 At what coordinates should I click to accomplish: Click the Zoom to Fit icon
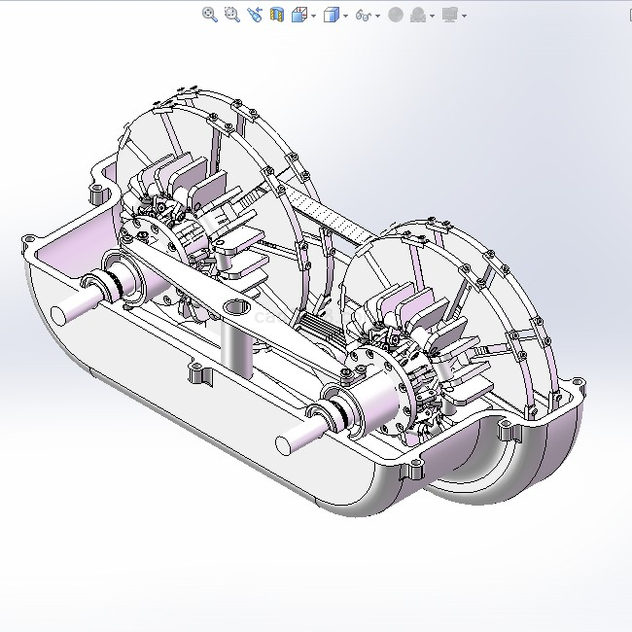coord(209,15)
